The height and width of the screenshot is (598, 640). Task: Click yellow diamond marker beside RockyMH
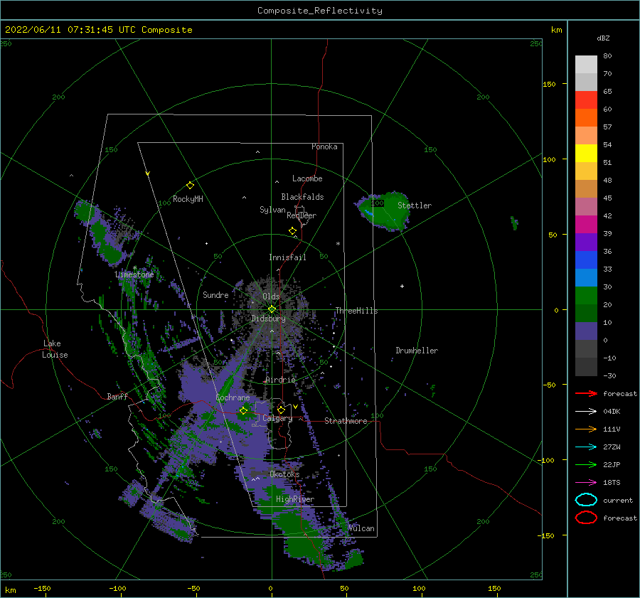(x=190, y=186)
